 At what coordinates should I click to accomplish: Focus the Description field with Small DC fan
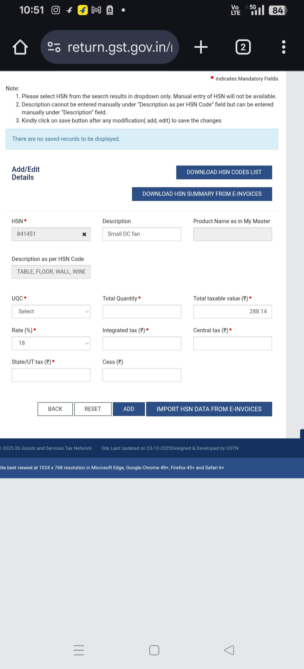pos(142,234)
